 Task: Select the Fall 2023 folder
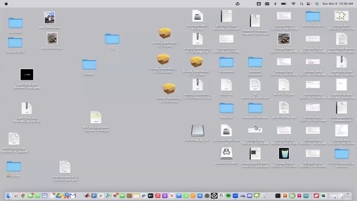(16, 23)
